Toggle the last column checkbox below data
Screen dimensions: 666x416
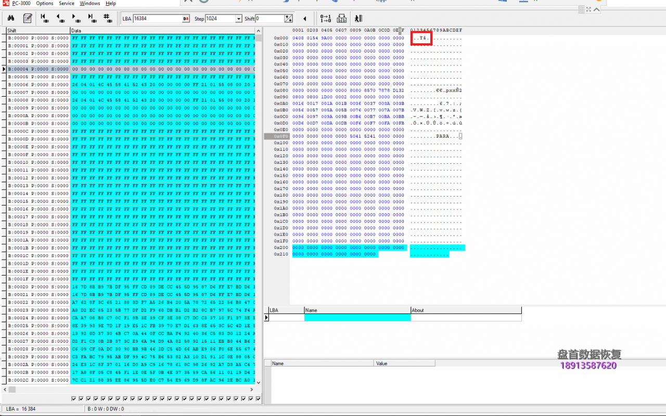[258, 399]
